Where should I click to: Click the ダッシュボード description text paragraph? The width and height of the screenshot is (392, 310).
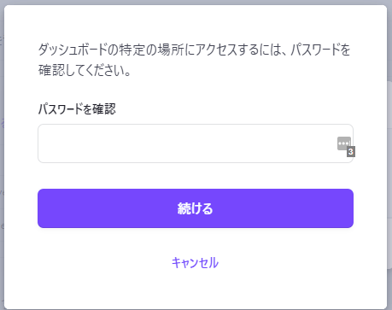[194, 60]
